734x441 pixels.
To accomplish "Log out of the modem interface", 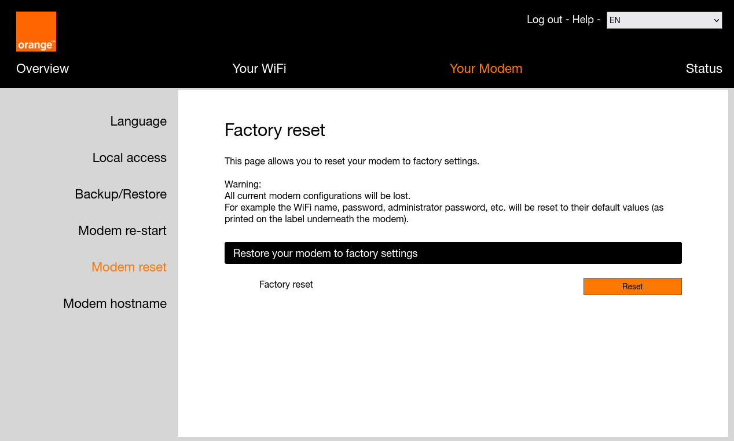I will click(544, 20).
